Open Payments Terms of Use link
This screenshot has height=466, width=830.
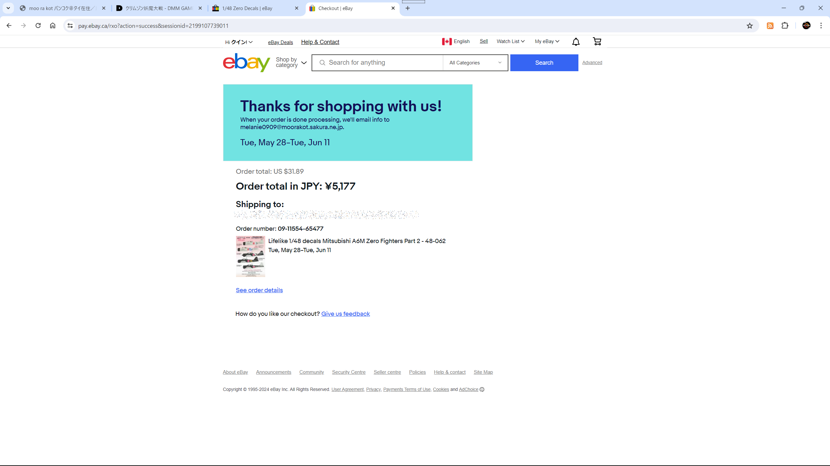pos(407,389)
